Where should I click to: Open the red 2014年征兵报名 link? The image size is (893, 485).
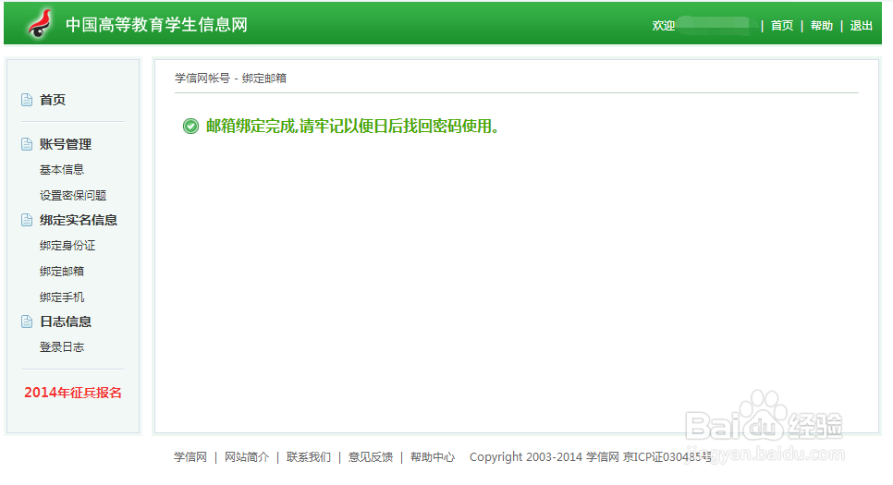73,393
